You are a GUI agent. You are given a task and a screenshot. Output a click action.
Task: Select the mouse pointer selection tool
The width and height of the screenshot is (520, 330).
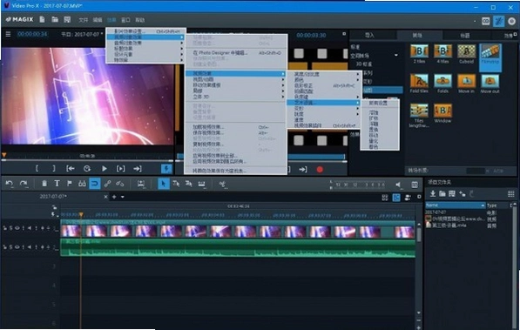(163, 184)
